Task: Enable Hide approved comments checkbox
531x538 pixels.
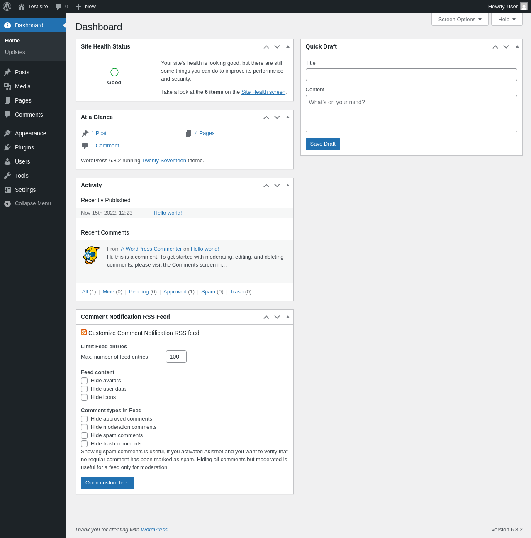Action: [x=84, y=419]
